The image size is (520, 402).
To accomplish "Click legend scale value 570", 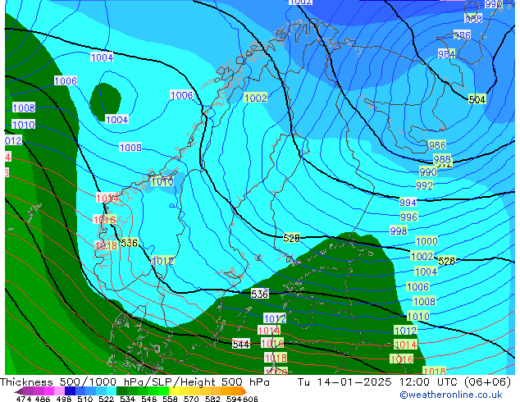I will (191, 399).
